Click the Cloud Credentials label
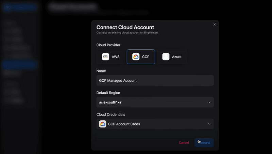The width and height of the screenshot is (272, 154). (x=111, y=115)
